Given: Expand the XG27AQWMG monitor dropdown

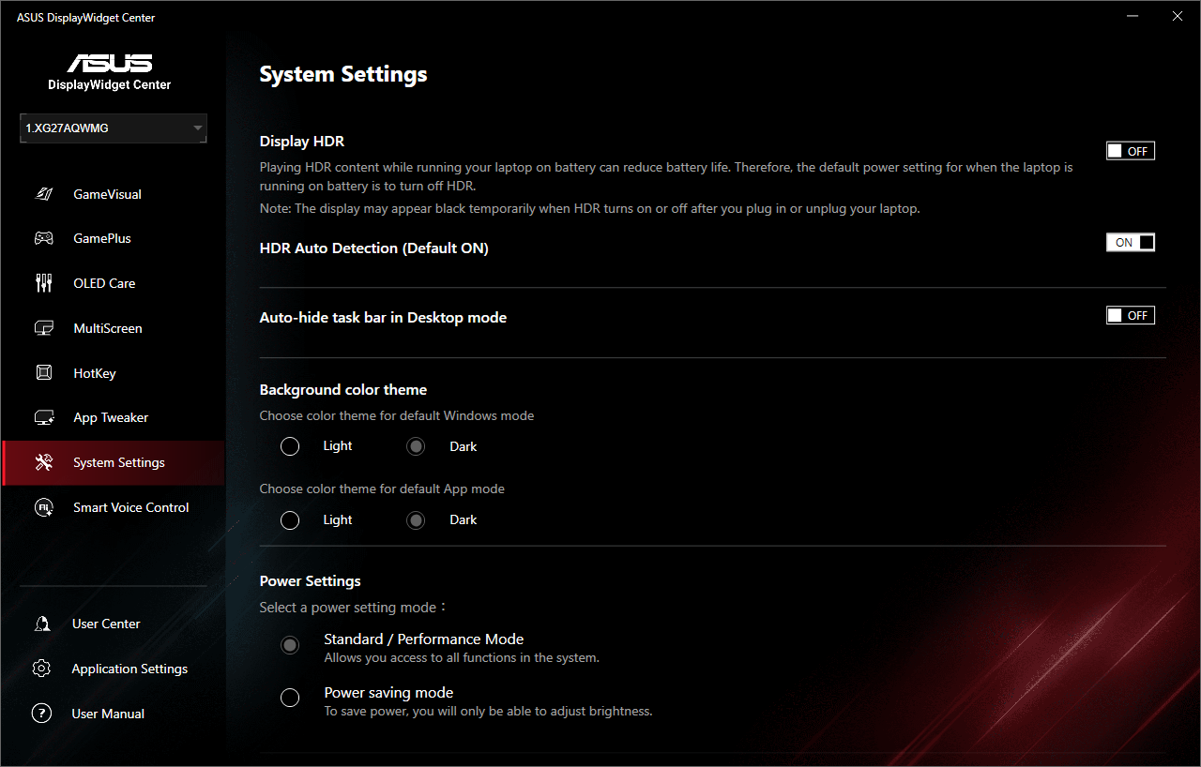Looking at the screenshot, I should (x=114, y=128).
